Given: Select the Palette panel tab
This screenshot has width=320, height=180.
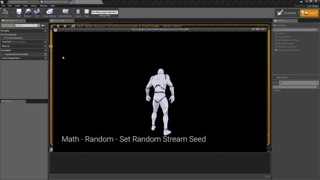Looking at the screenshot, I should [x=285, y=20].
